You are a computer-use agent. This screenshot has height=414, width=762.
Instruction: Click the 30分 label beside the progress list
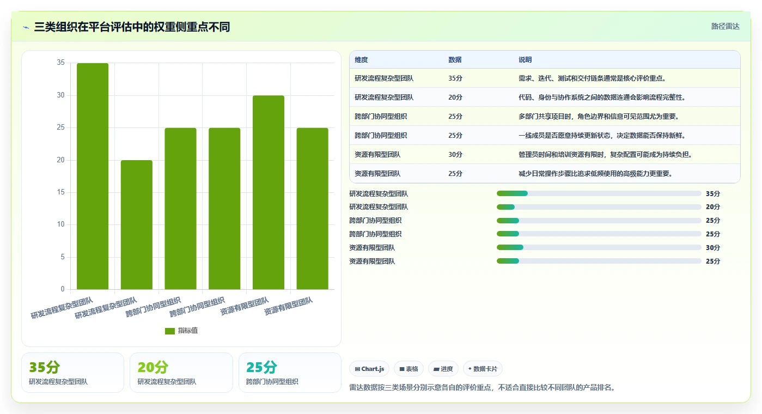coord(713,247)
